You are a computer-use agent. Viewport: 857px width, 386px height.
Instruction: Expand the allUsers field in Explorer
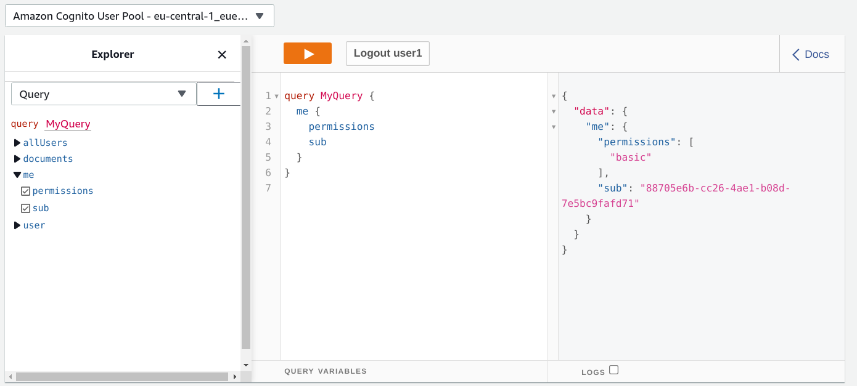(17, 142)
